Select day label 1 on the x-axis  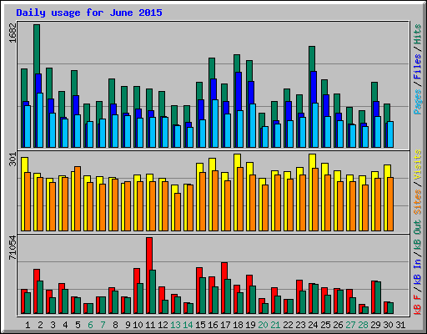tap(28, 325)
